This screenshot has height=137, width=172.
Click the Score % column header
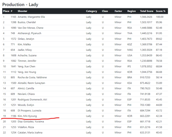(x=161, y=11)
